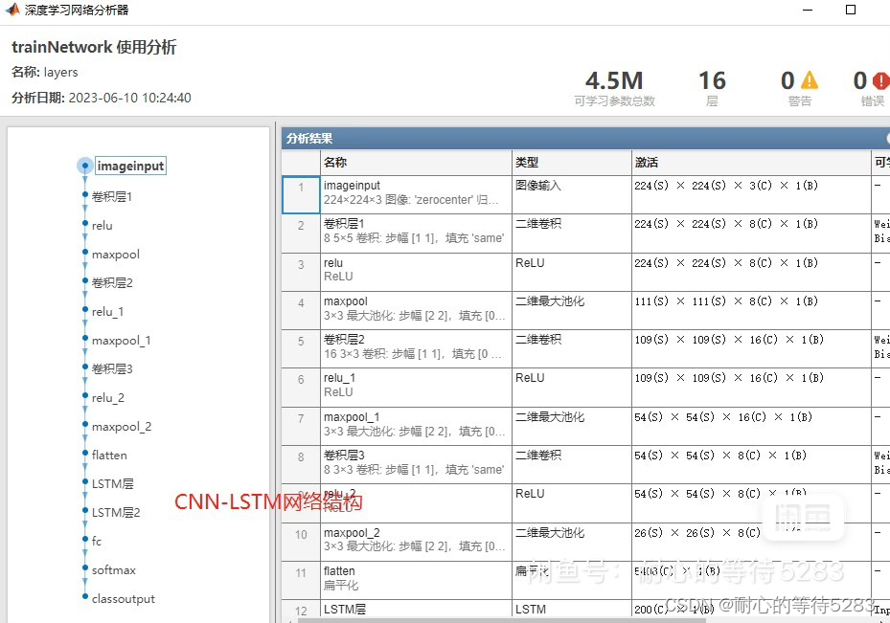The width and height of the screenshot is (890, 623).
Task: Select the LSTM层2 node in graph
Action: 116,512
